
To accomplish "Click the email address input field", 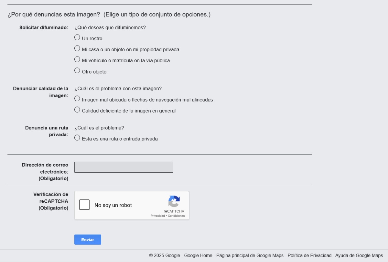I will pyautogui.click(x=124, y=167).
